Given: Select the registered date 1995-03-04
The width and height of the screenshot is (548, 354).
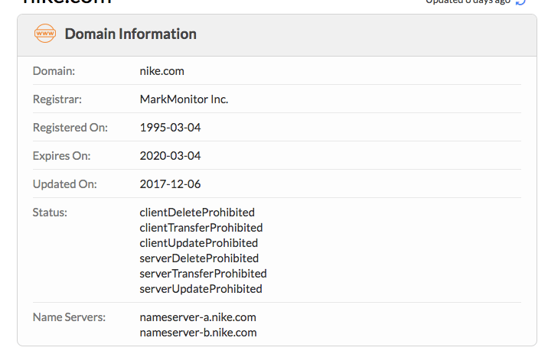Looking at the screenshot, I should (170, 128).
